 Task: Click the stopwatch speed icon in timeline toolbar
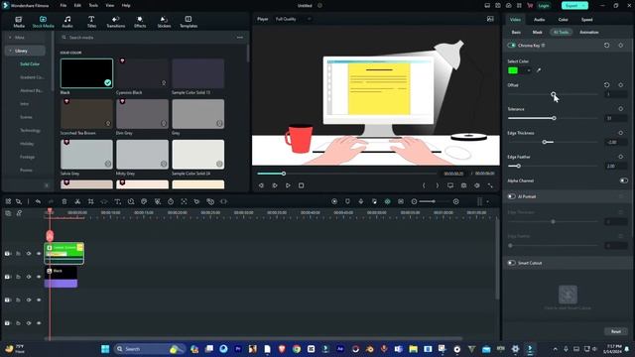tap(171, 201)
